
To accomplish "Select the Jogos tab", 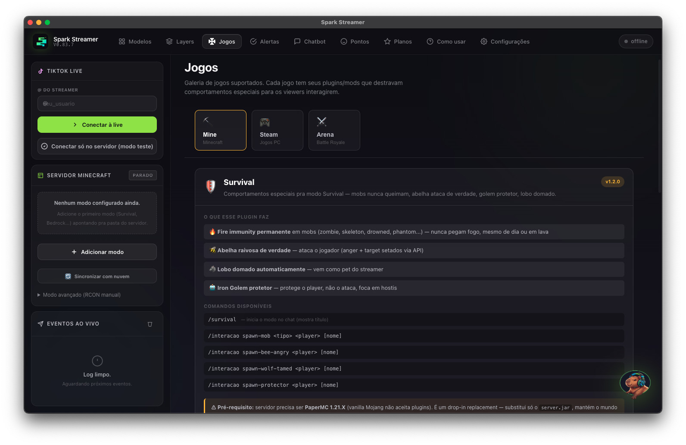I will coord(222,41).
